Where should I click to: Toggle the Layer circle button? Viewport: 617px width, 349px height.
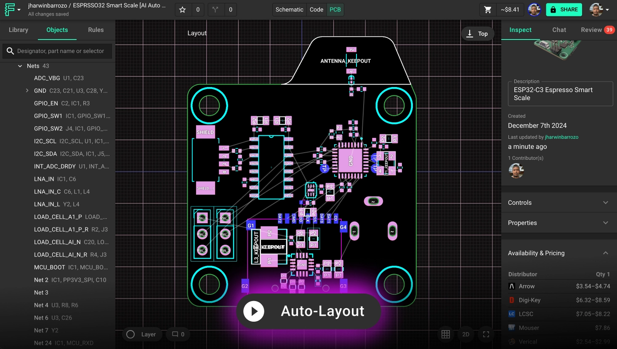(131, 334)
